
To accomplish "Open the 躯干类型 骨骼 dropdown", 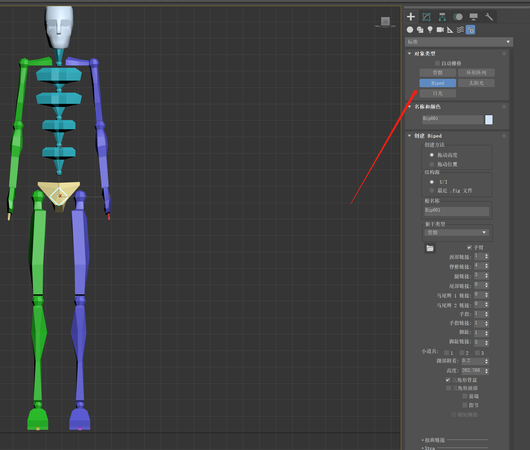I will pos(457,233).
